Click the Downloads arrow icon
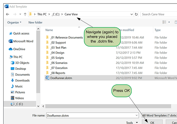The image size is (177, 124). (12, 81)
